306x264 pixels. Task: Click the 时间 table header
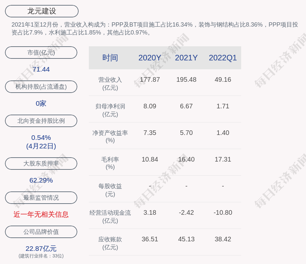pyautogui.click(x=110, y=58)
